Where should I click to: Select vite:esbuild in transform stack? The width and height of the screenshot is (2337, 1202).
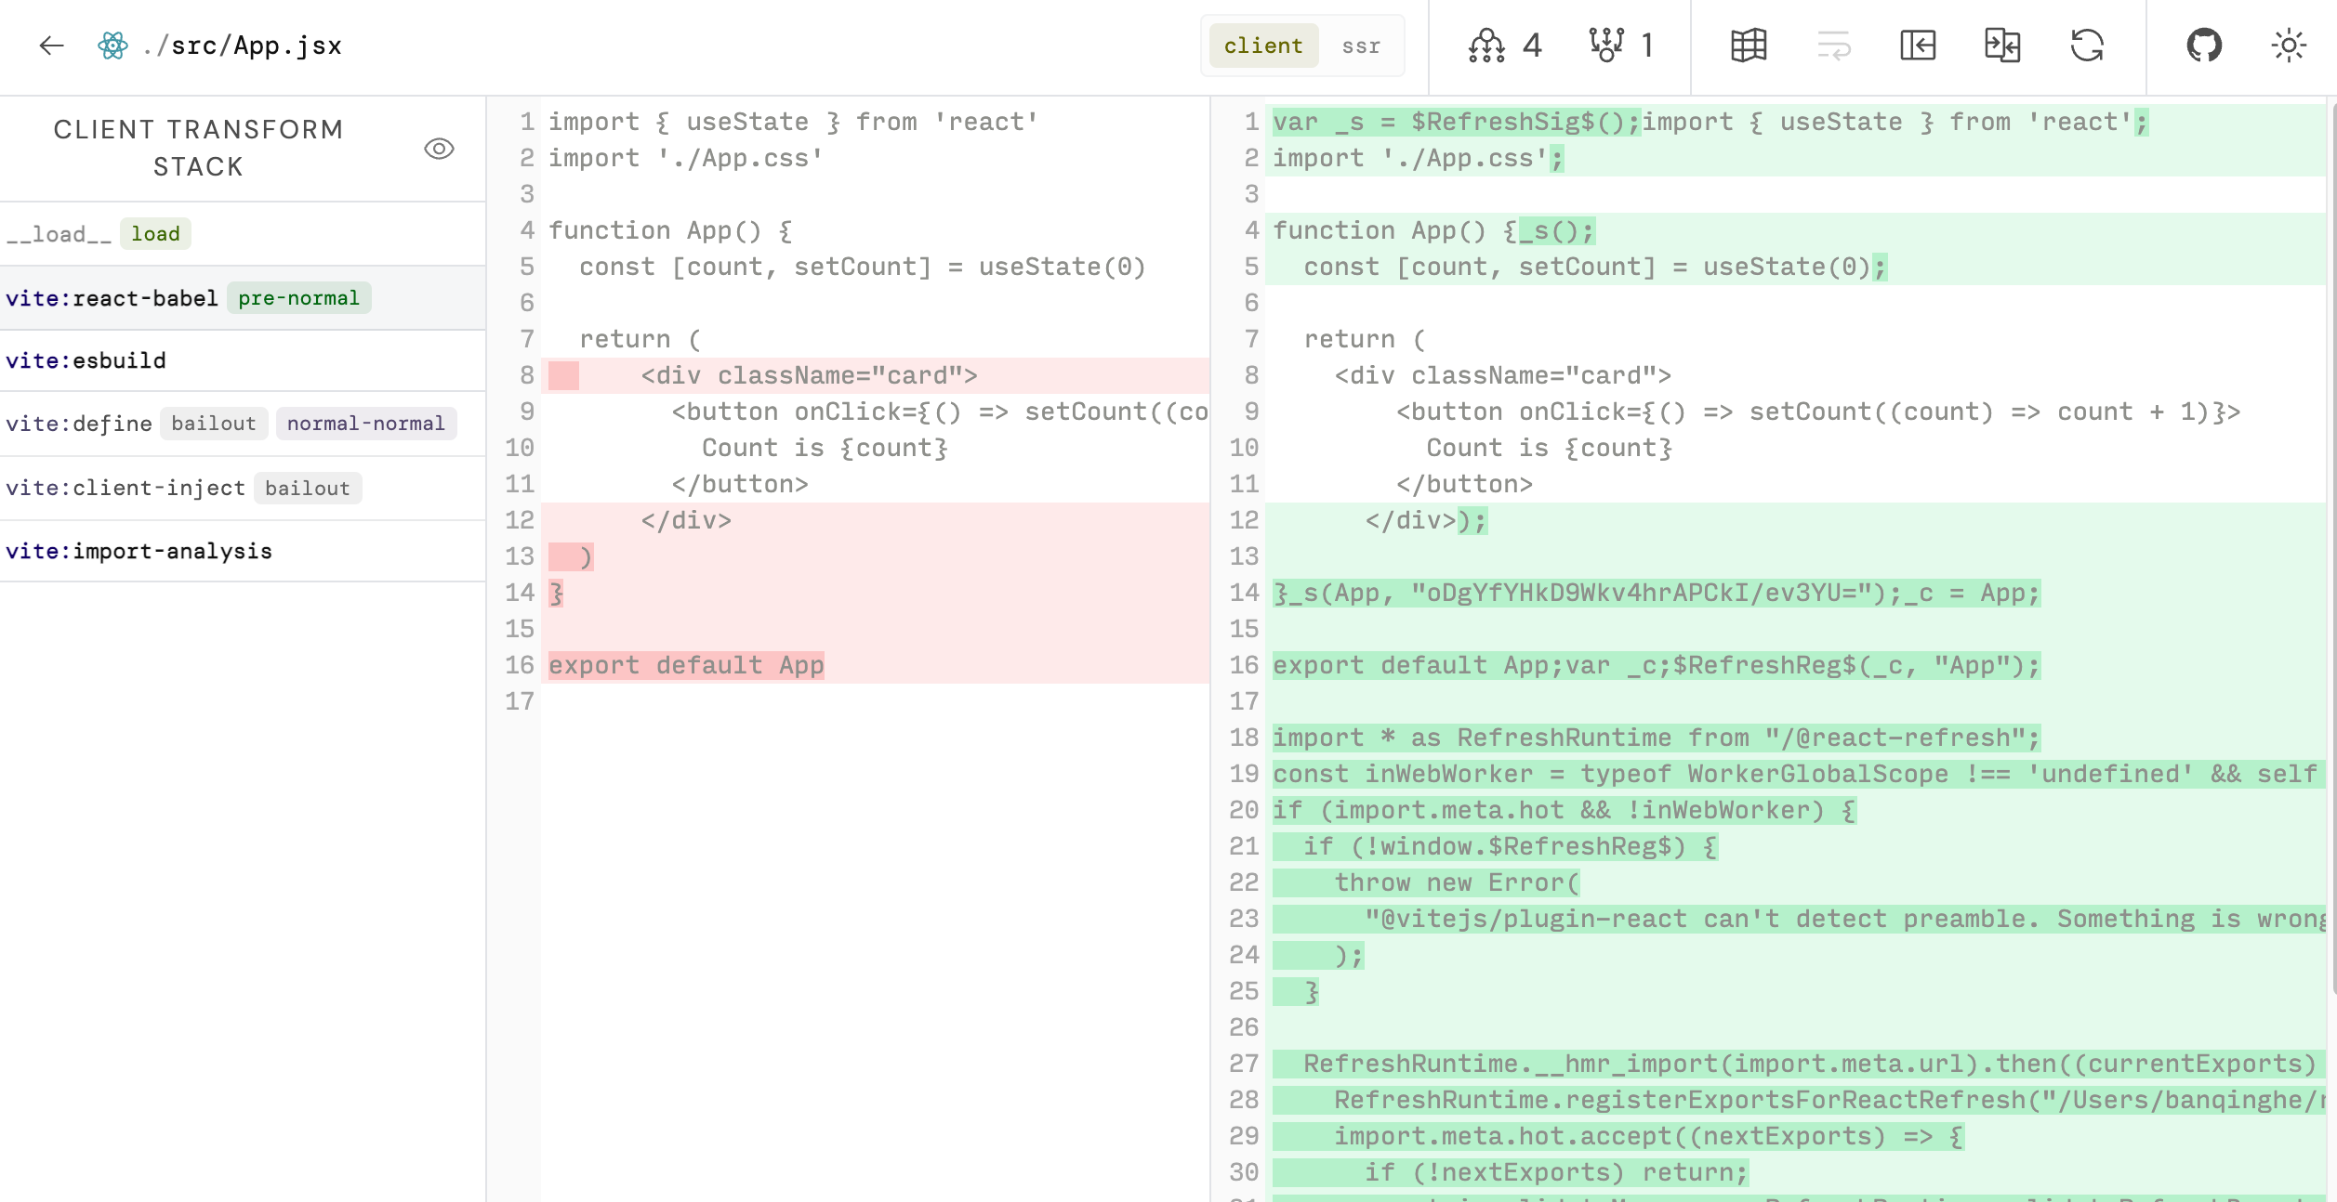pyautogui.click(x=86, y=360)
